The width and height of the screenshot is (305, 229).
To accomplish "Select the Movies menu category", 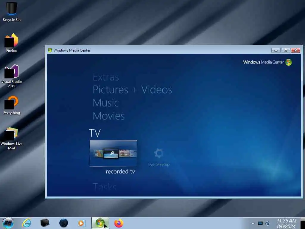I will (x=109, y=116).
